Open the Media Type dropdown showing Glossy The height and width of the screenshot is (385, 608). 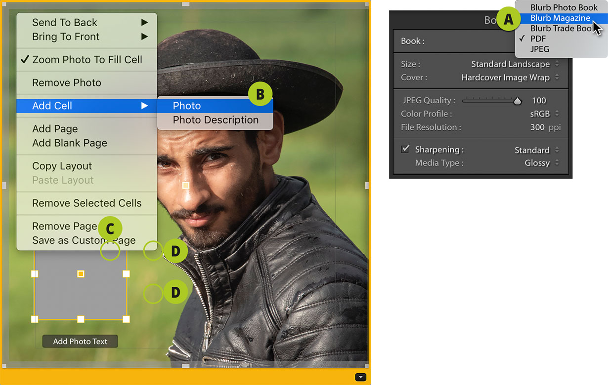pos(542,163)
